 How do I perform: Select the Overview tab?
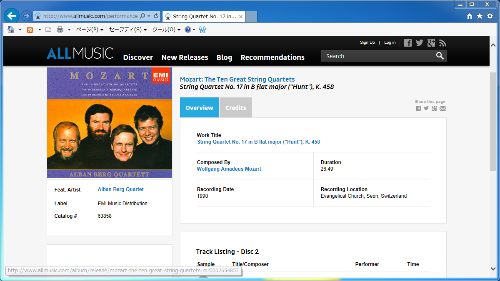(200, 107)
